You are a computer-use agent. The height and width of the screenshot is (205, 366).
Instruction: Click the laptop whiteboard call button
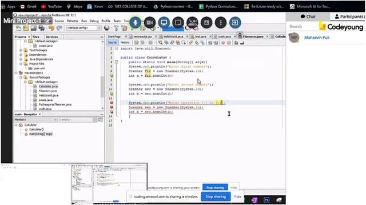coord(178,23)
